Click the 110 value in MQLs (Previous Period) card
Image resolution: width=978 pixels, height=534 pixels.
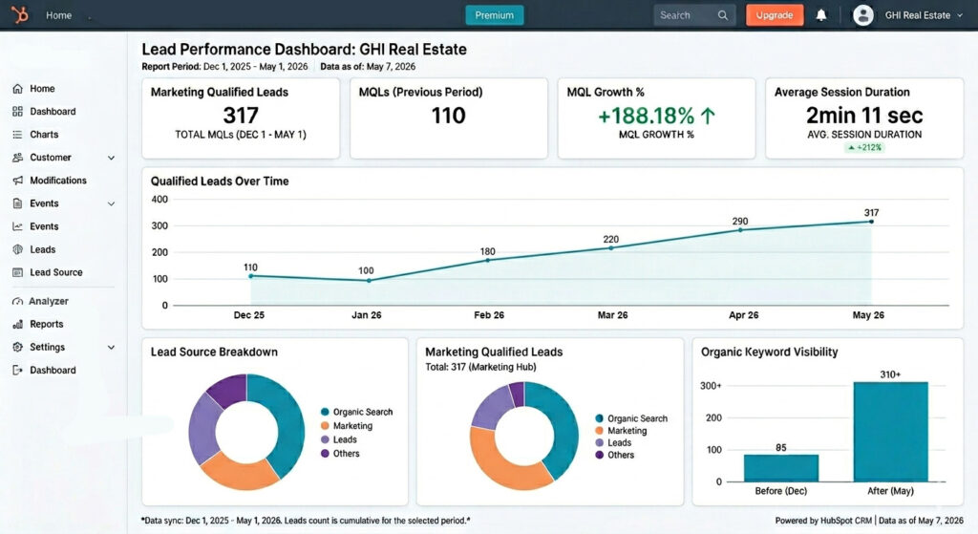click(x=449, y=116)
